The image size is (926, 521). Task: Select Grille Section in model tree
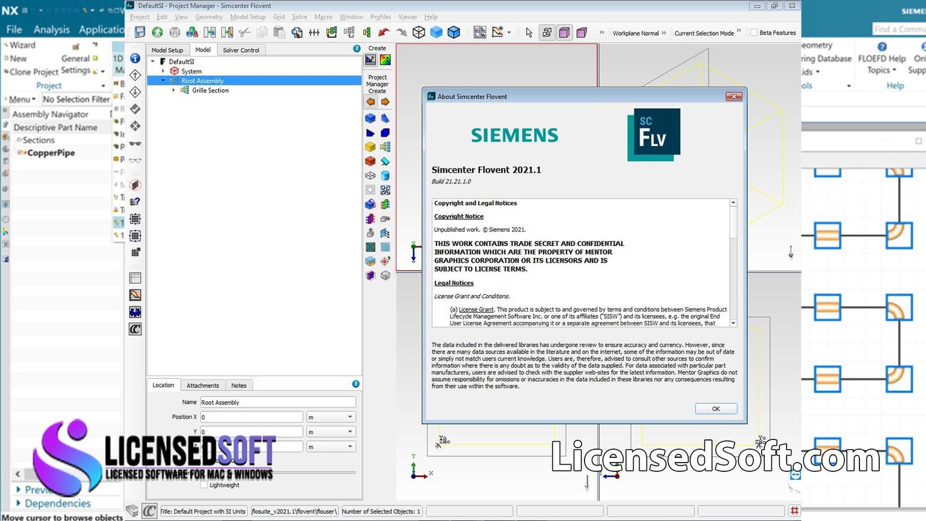pyautogui.click(x=210, y=90)
